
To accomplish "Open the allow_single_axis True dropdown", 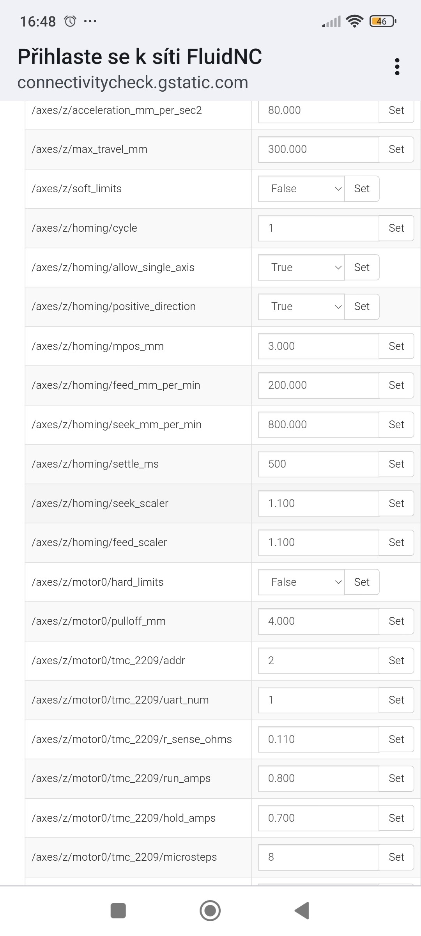I will (301, 268).
